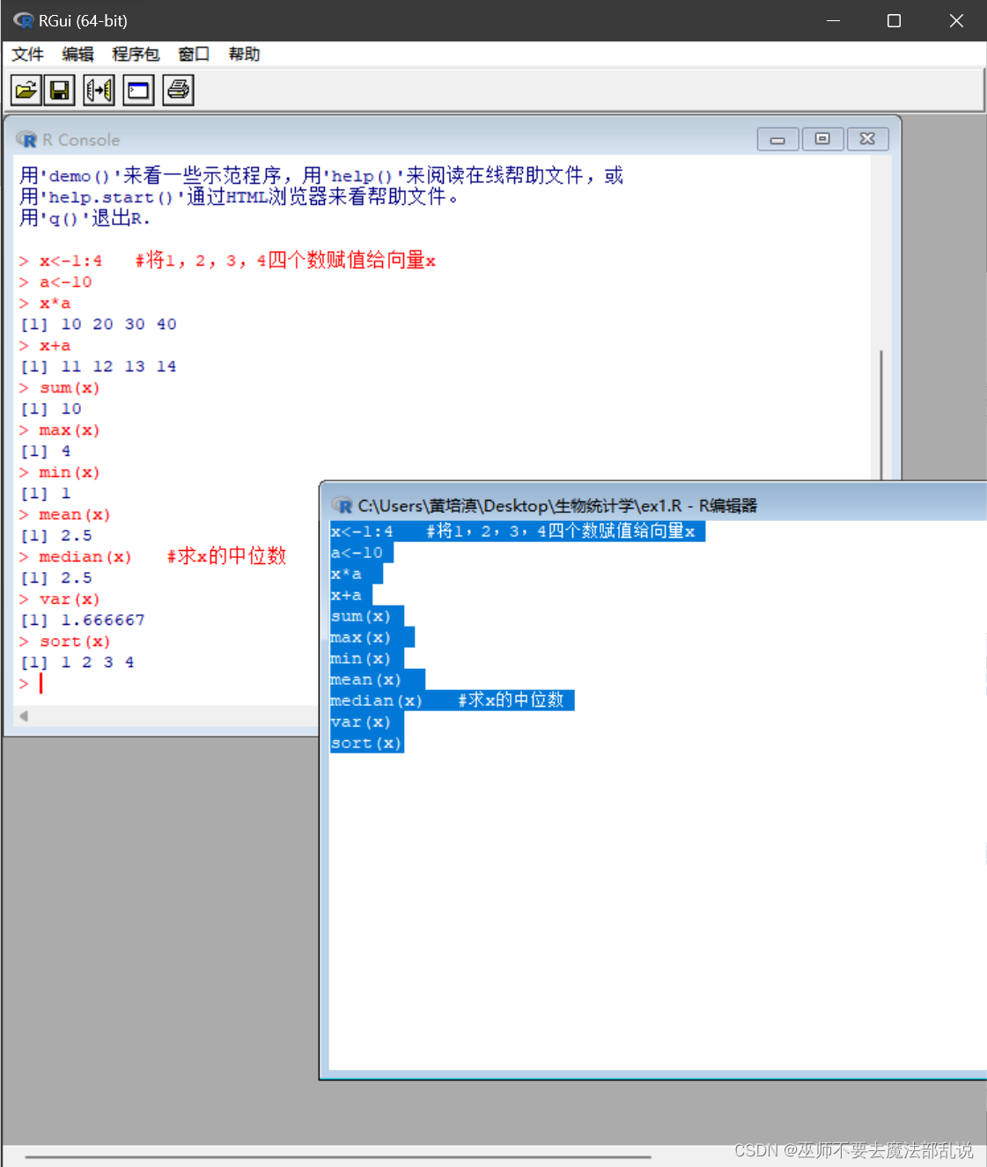Click the Print toolbar icon
Image resolution: width=987 pixels, height=1167 pixels.
pos(179,90)
